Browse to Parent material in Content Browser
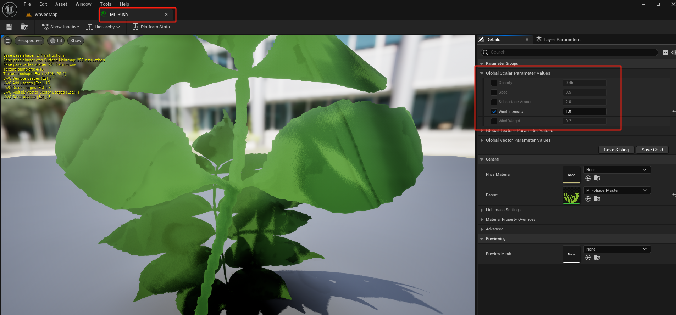Image resolution: width=676 pixels, height=315 pixels. 597,199
